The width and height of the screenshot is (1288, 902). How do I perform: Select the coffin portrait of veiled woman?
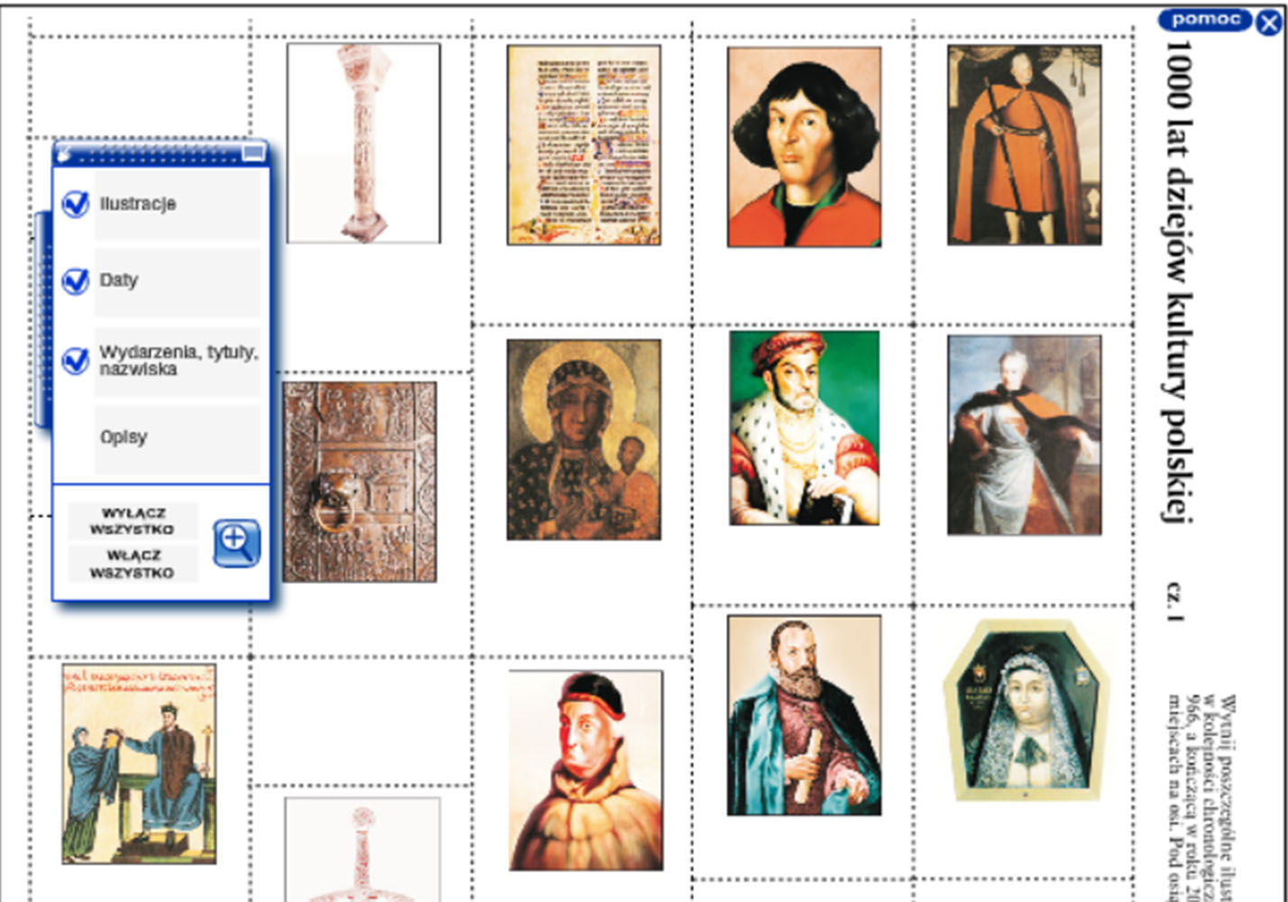pyautogui.click(x=1025, y=711)
